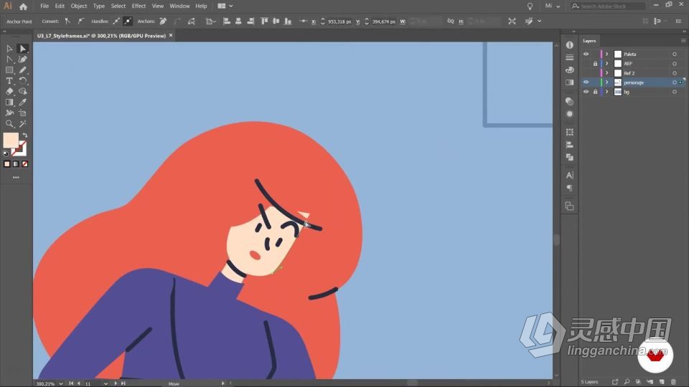Click the personaje layer target circle
Viewport: 689px width, 387px height.
point(675,82)
